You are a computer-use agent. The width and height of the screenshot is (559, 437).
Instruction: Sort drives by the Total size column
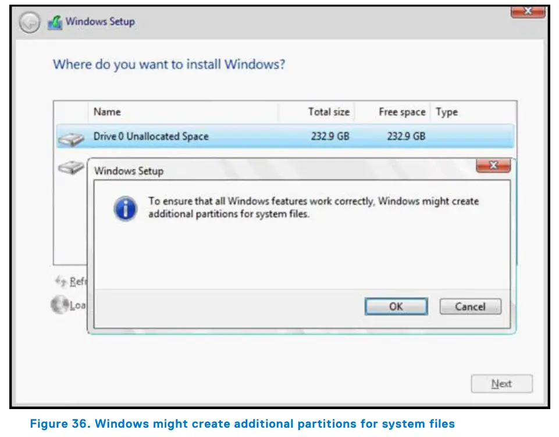click(328, 112)
